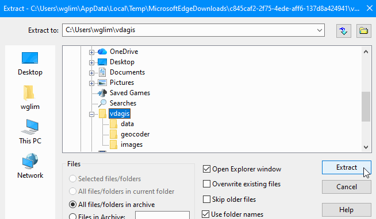Click the Cancel button
Viewport: 376px width, 219px height.
click(347, 187)
